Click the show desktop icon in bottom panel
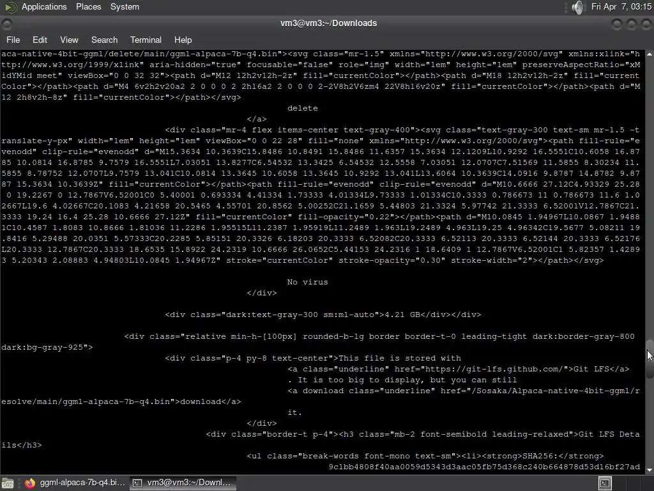654x491 pixels. coord(8,483)
